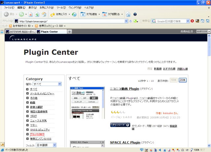The width and height of the screenshot is (211, 152).
Task: Sort plugins by おすすめ順
Action: tap(169, 69)
